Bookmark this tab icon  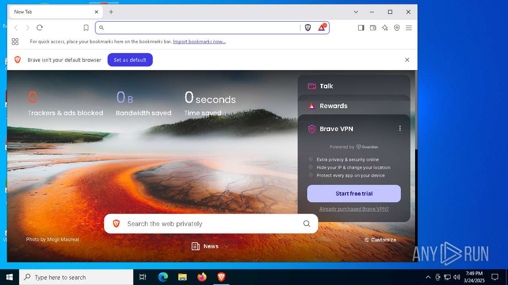pos(86,28)
